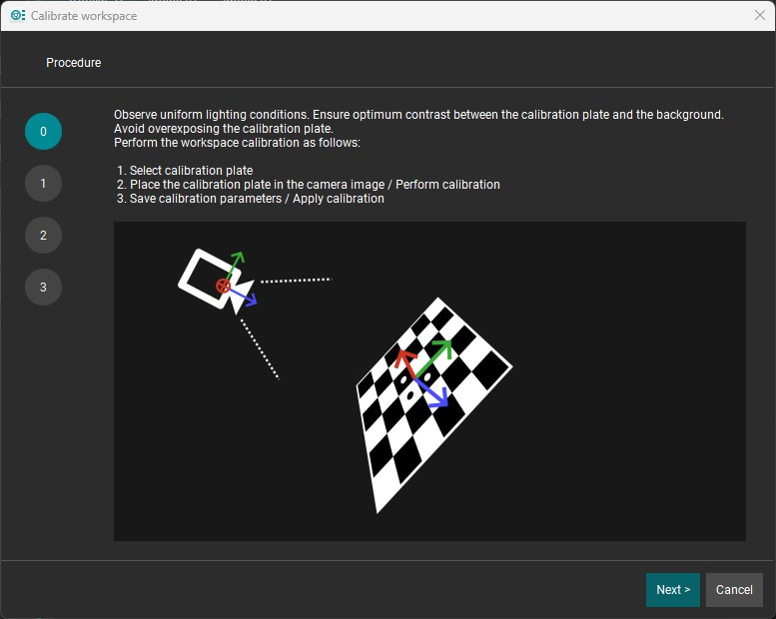The width and height of the screenshot is (776, 619).
Task: Click '2. Place the calibration plate' instruction line
Action: (x=308, y=185)
